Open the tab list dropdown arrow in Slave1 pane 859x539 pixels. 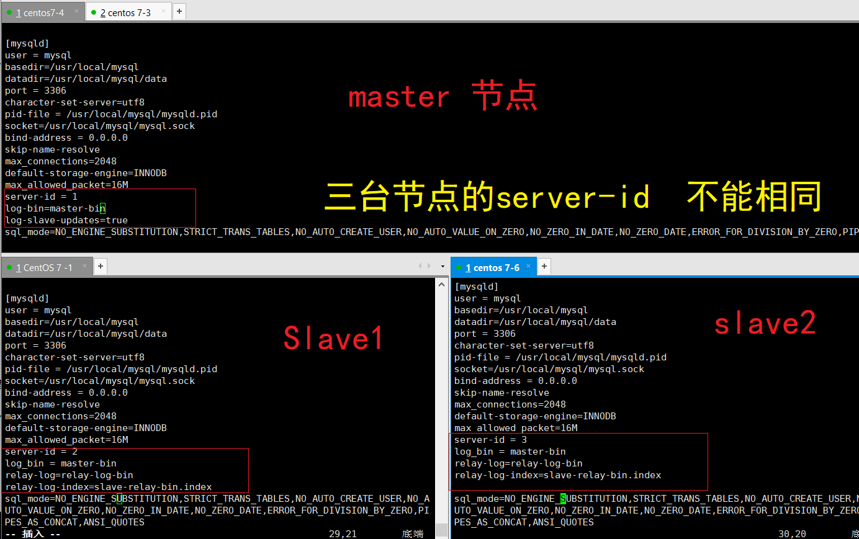443,267
